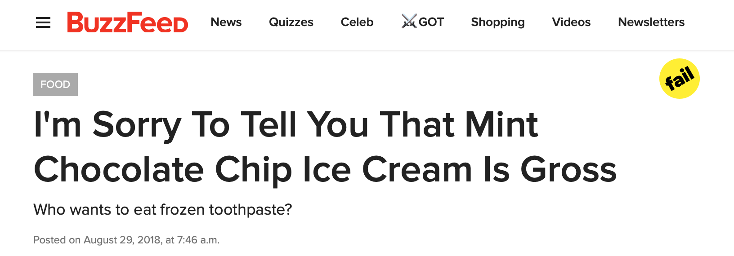Click the "August 29, 2018" post date
This screenshot has height=256, width=734.
(122, 240)
